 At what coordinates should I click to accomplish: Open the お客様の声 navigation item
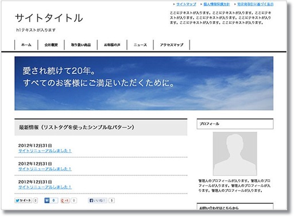(x=112, y=45)
